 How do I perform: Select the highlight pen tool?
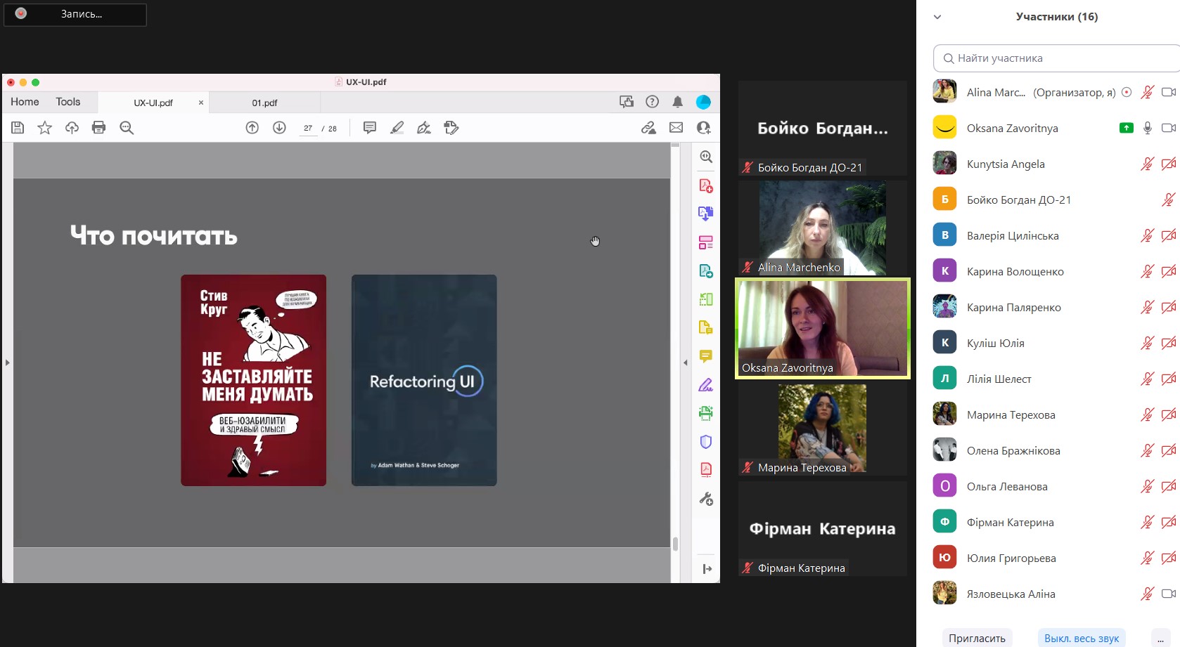point(397,127)
